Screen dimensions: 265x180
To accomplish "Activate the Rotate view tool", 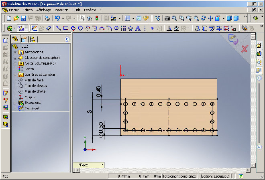I will click(203, 18).
